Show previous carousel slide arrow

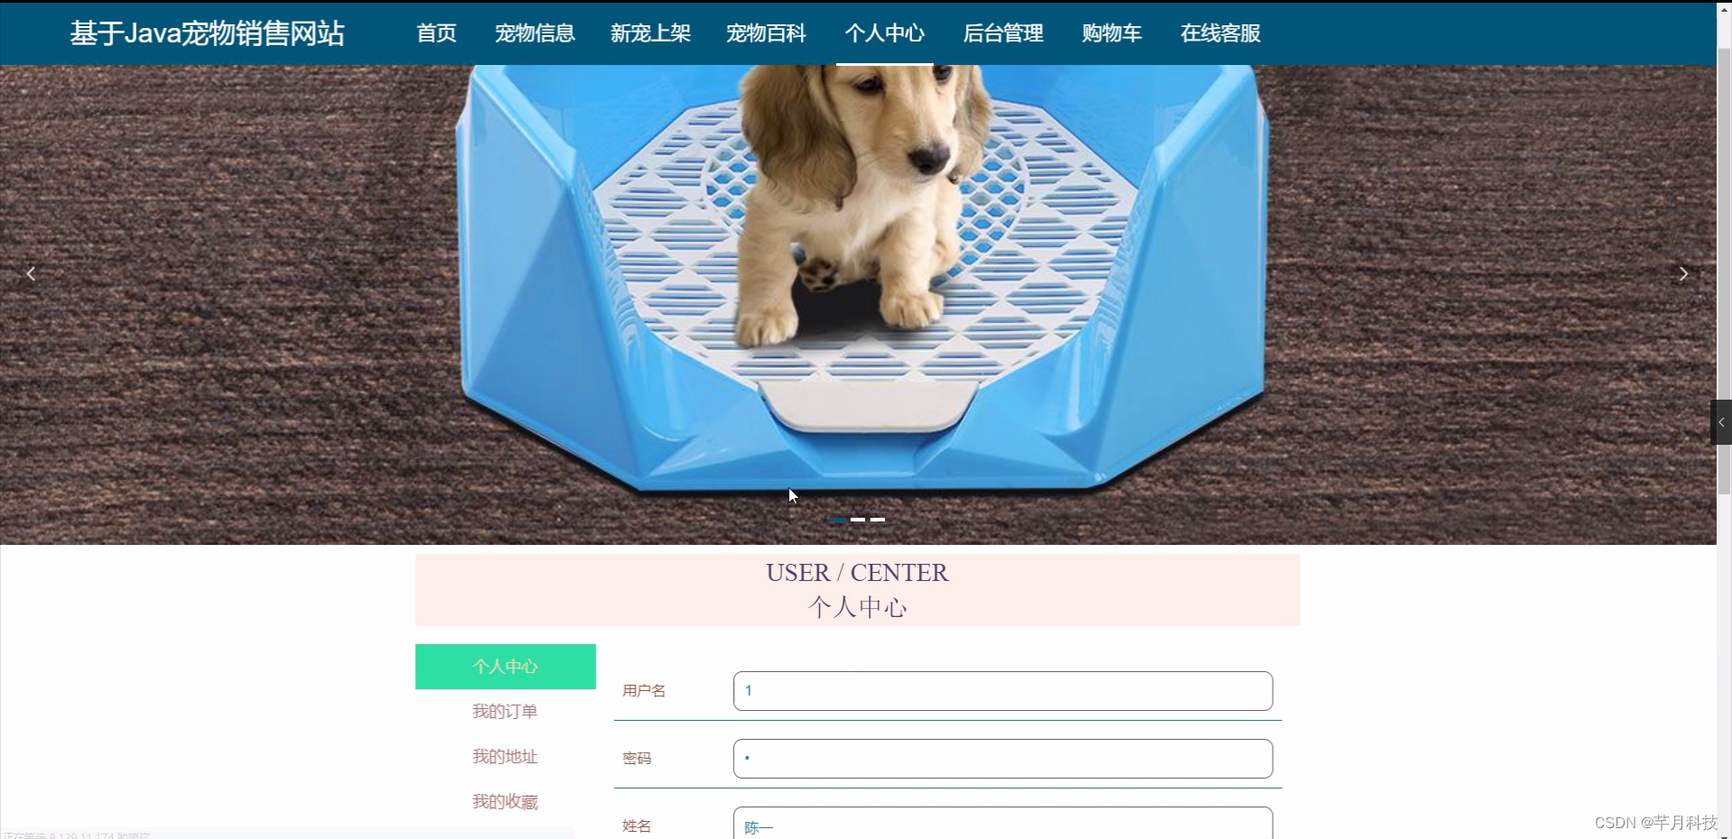pos(31,273)
